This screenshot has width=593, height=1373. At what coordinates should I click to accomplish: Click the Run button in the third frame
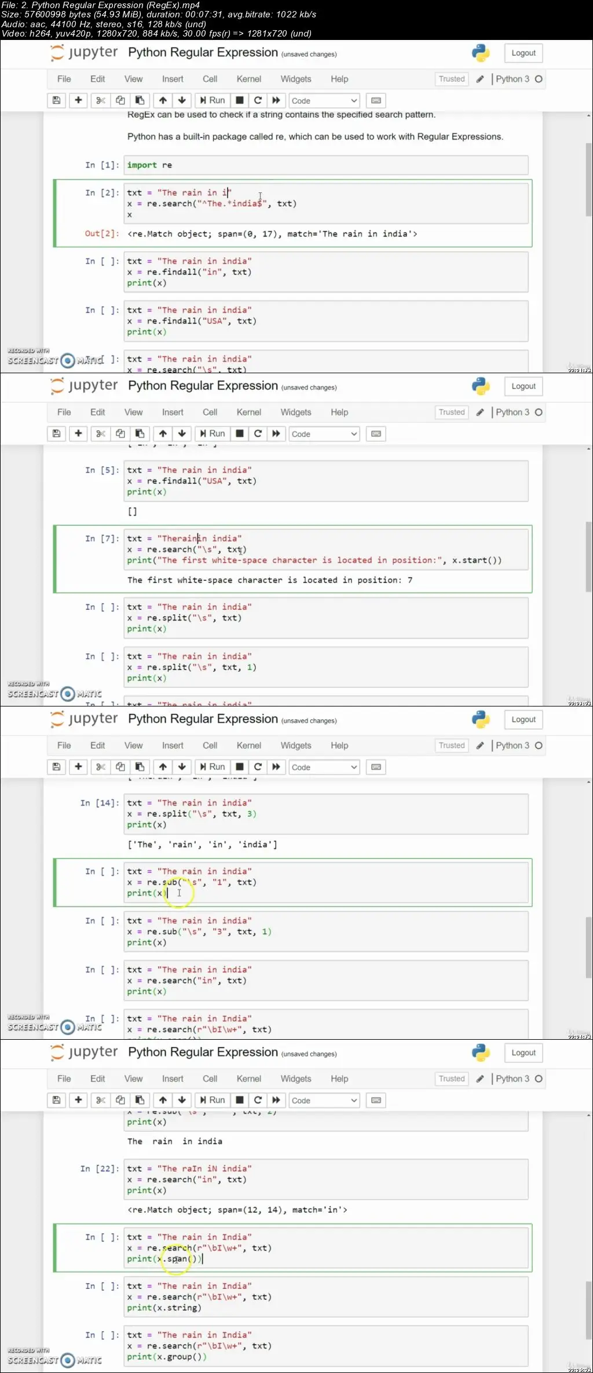(x=212, y=767)
